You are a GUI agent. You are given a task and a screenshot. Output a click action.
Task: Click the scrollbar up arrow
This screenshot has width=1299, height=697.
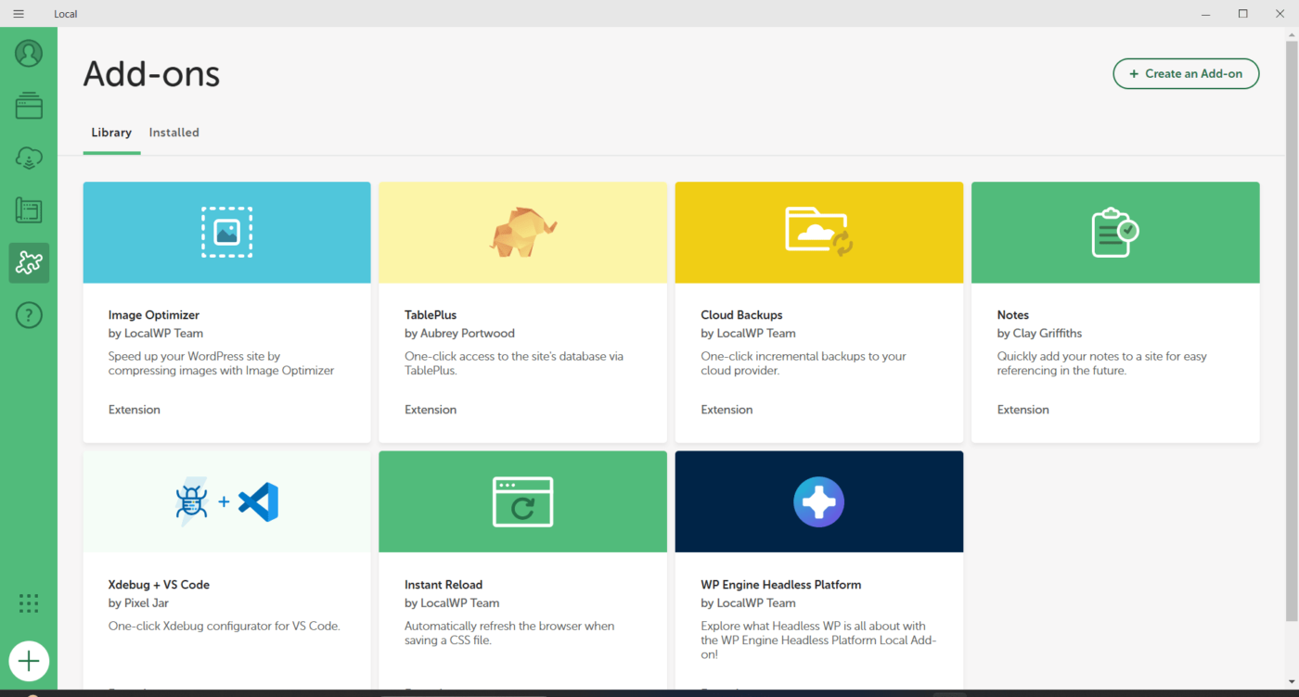tap(1292, 33)
